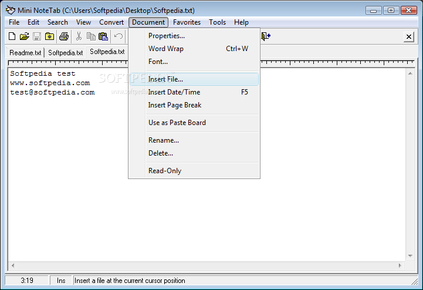
Task: Toggle Use as Paste Board option
Action: (194, 123)
